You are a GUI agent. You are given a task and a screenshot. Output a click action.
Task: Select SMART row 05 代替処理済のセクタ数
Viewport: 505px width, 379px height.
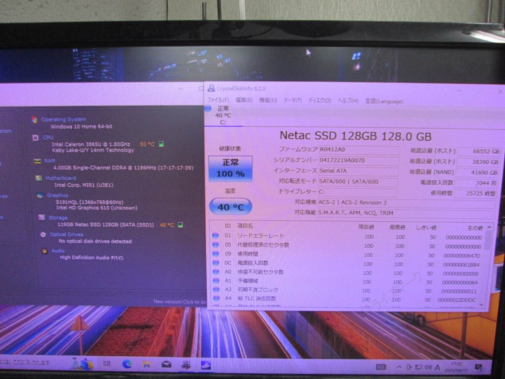click(x=347, y=245)
